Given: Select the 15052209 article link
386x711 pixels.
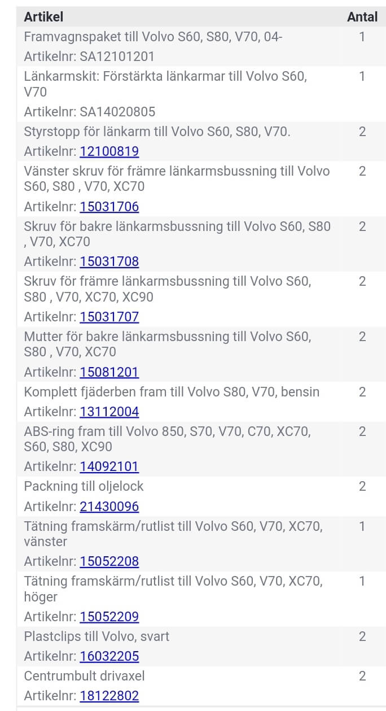Looking at the screenshot, I should [109, 617].
